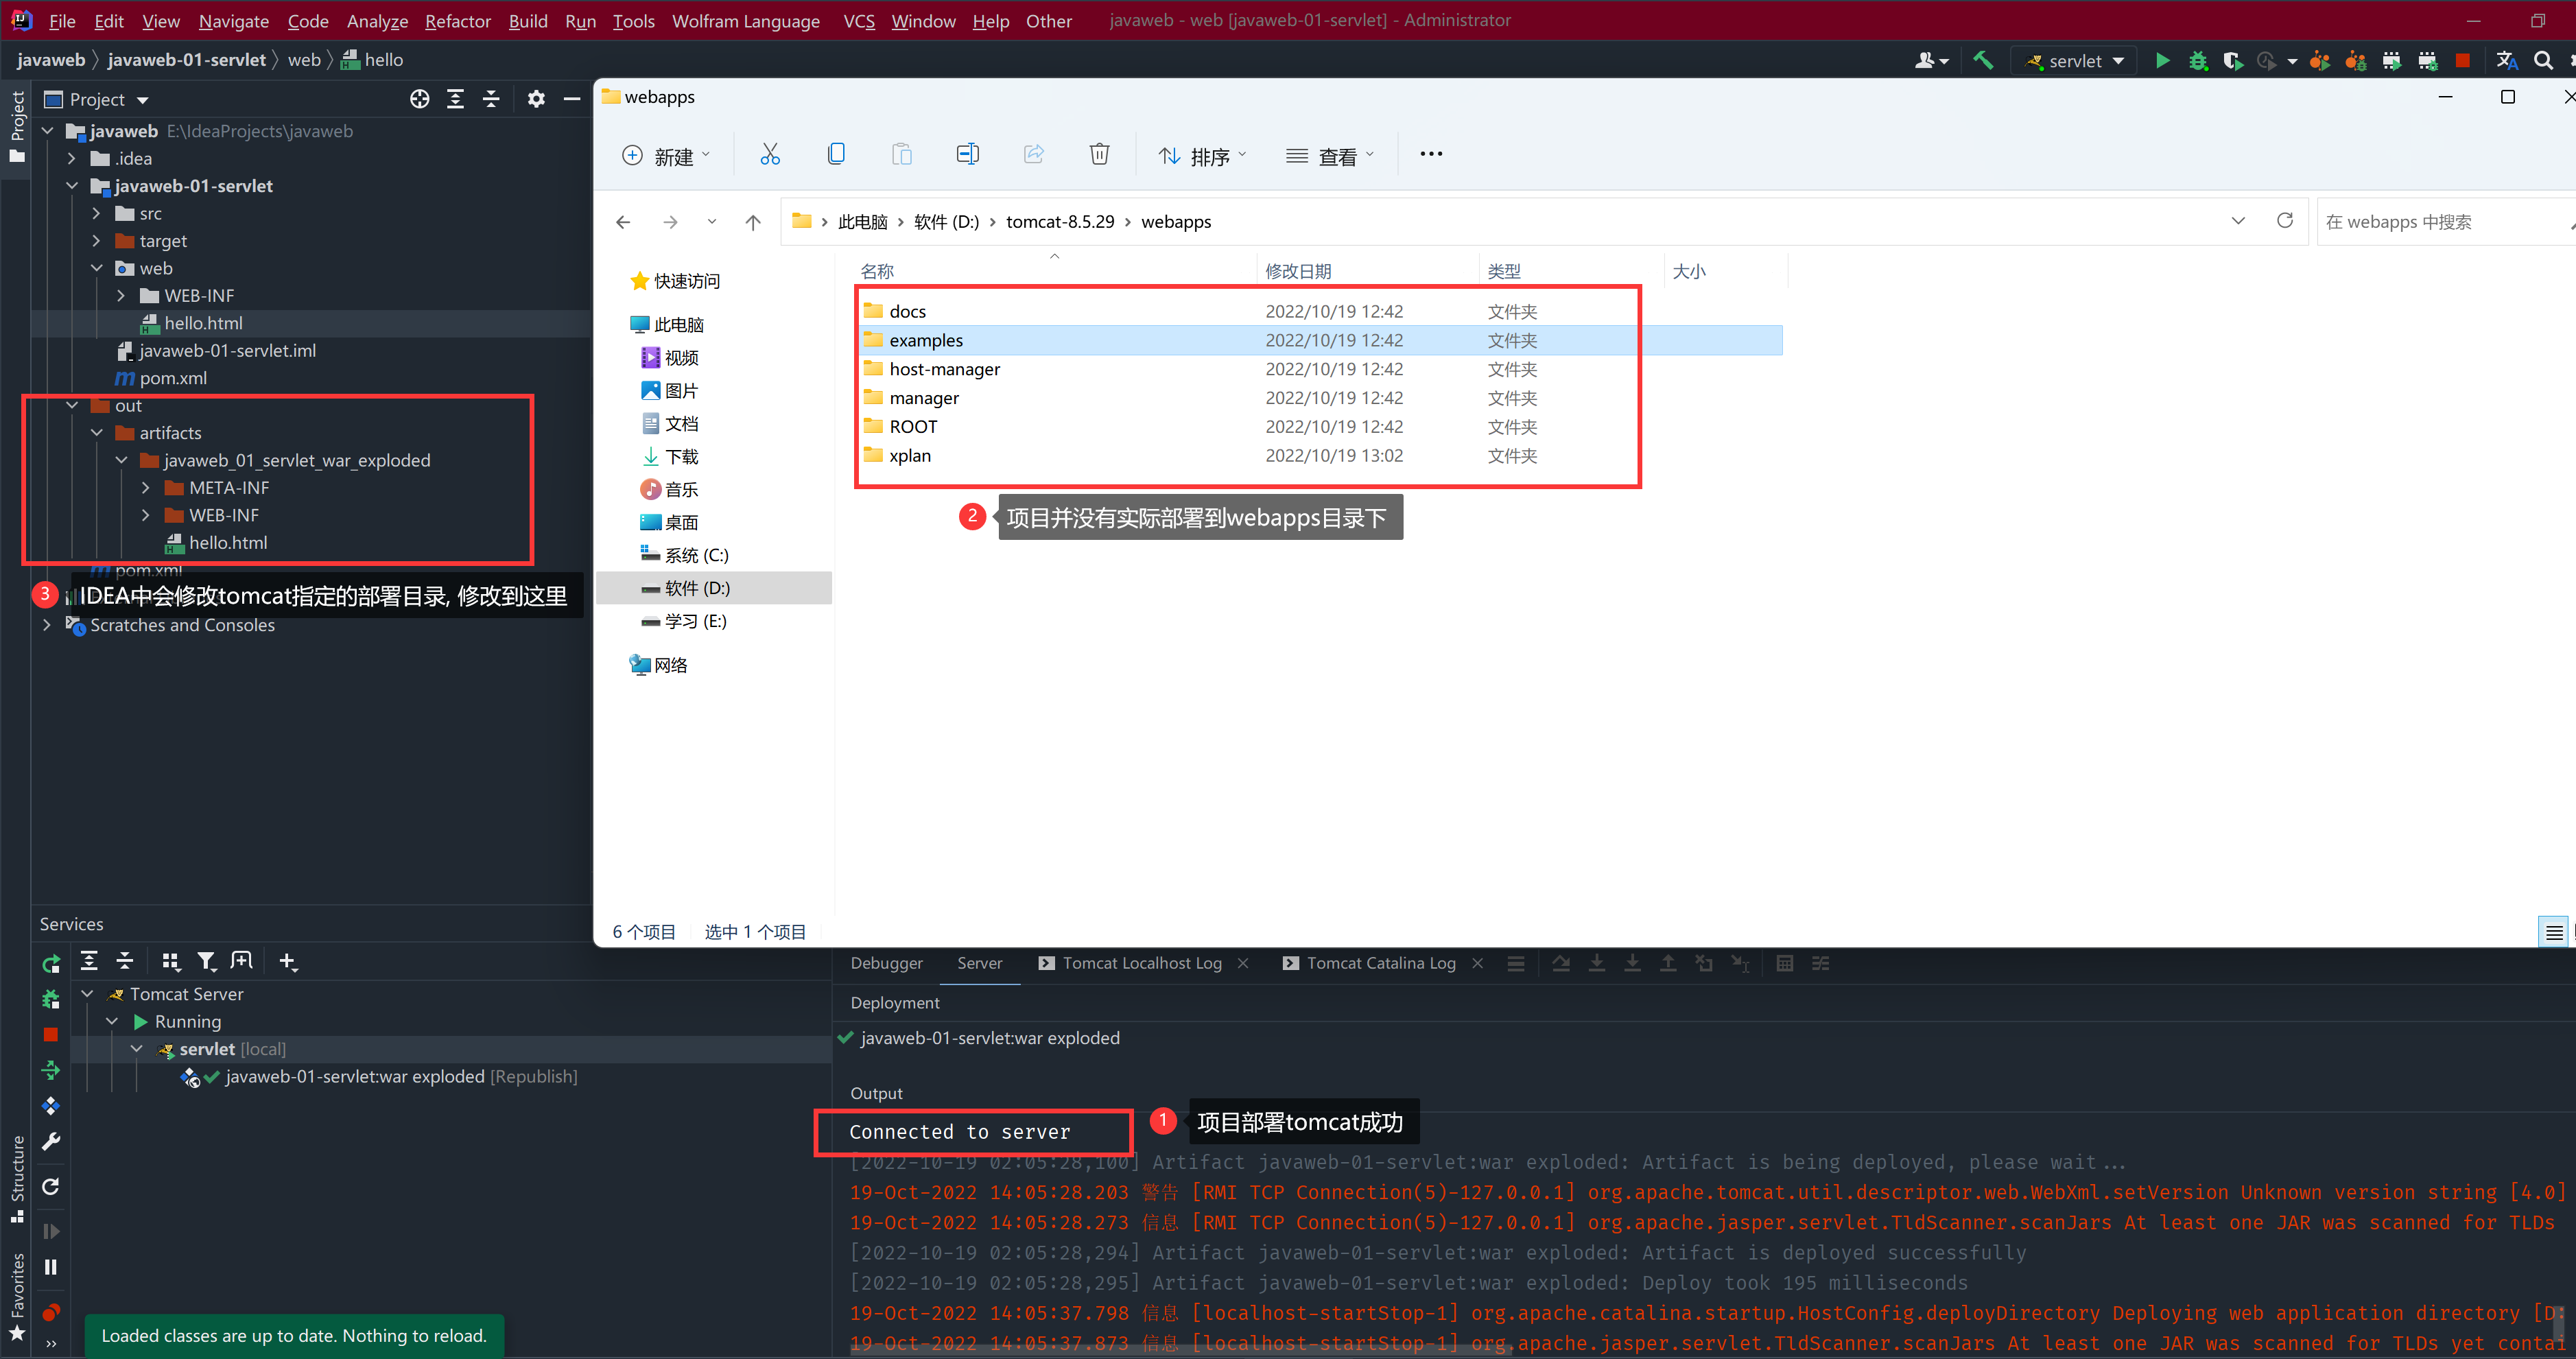Toggle the details view button in Explorer
Viewport: 2576px width, 1359px height.
pos(2553,932)
